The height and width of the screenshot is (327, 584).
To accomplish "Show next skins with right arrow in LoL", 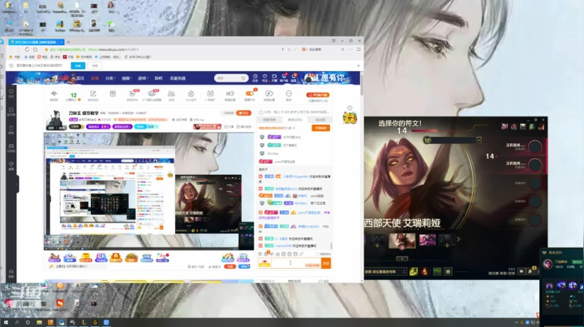I will pyautogui.click(x=459, y=240).
